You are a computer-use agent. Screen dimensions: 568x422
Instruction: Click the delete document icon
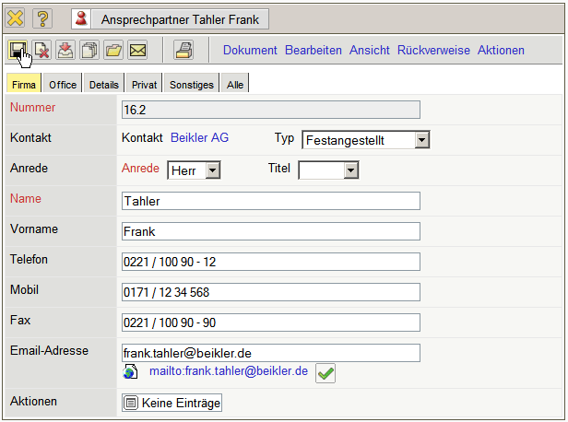click(41, 50)
